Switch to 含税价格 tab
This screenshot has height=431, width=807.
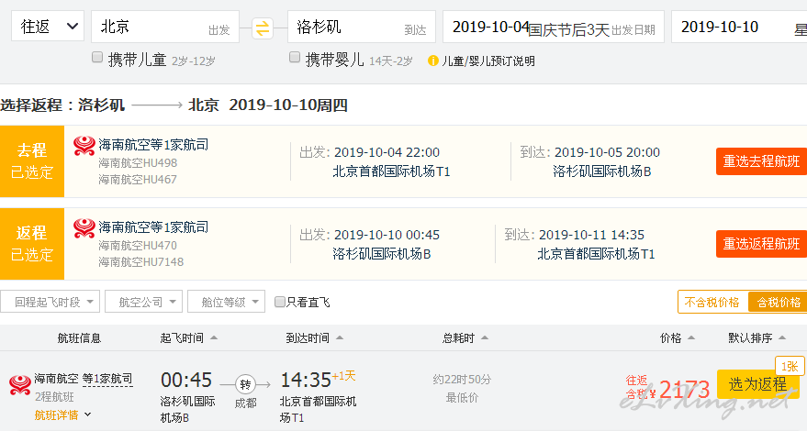779,303
